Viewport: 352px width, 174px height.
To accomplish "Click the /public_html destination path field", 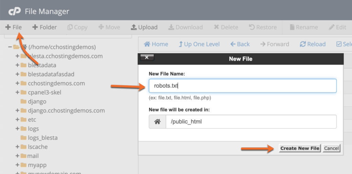I will click(251, 122).
